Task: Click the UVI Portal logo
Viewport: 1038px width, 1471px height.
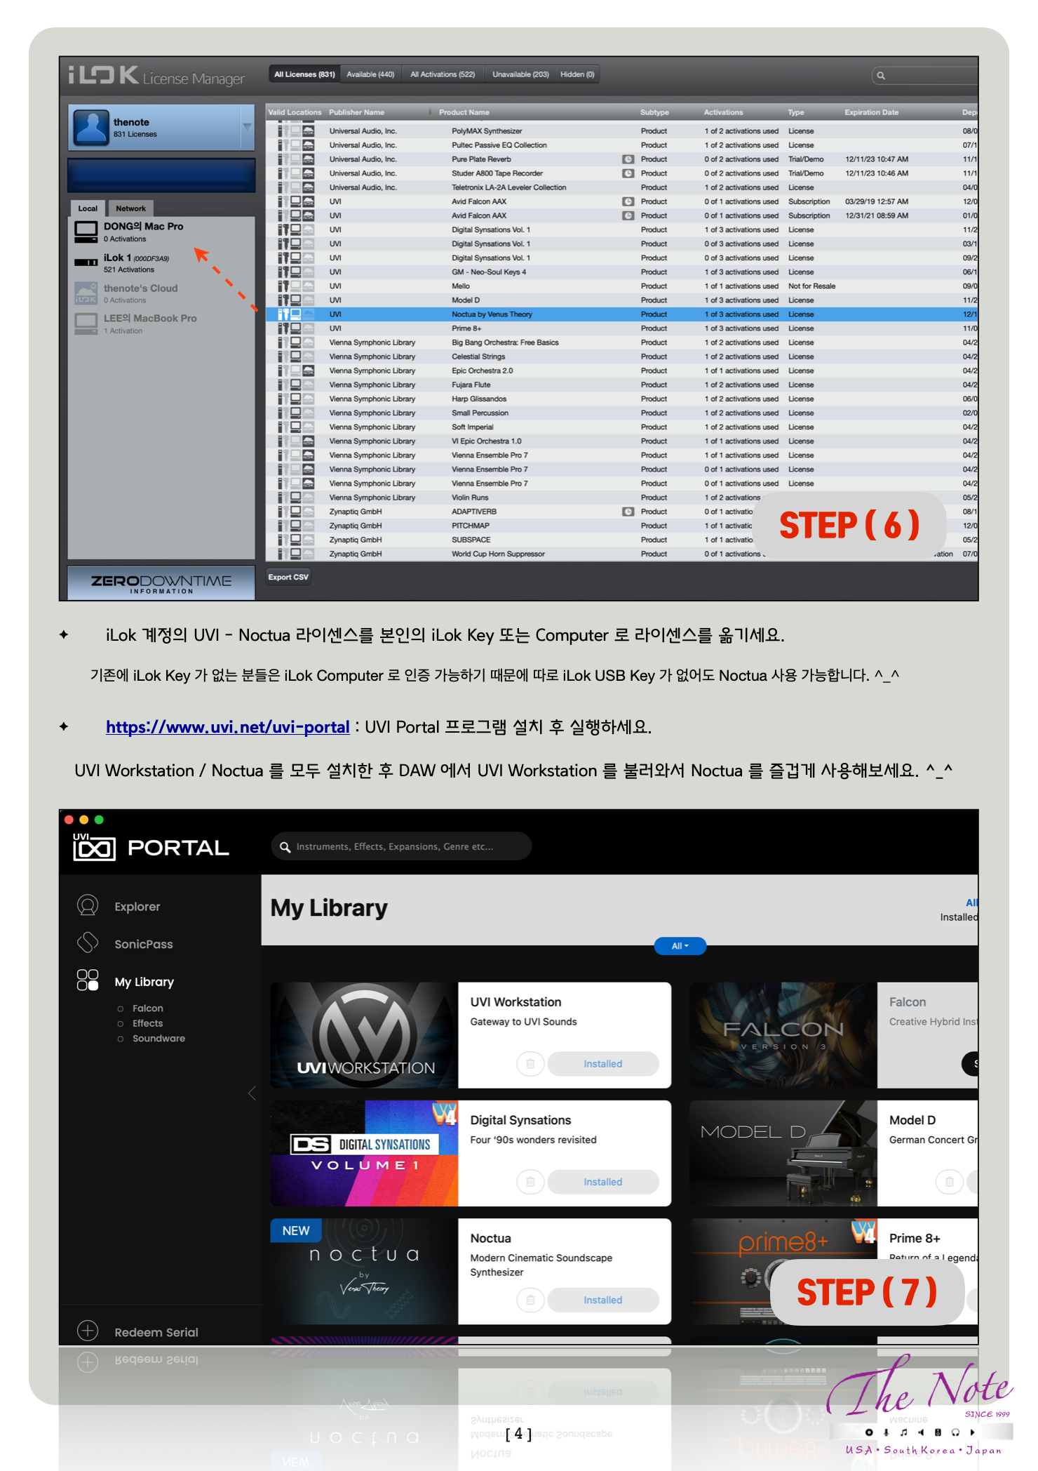Action: [x=151, y=847]
